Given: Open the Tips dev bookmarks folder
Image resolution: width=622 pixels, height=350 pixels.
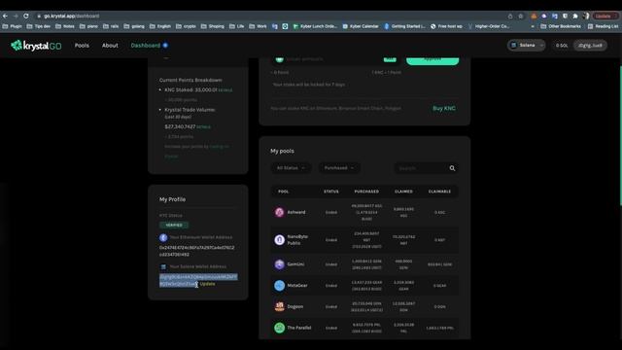Looking at the screenshot, I should (39, 26).
